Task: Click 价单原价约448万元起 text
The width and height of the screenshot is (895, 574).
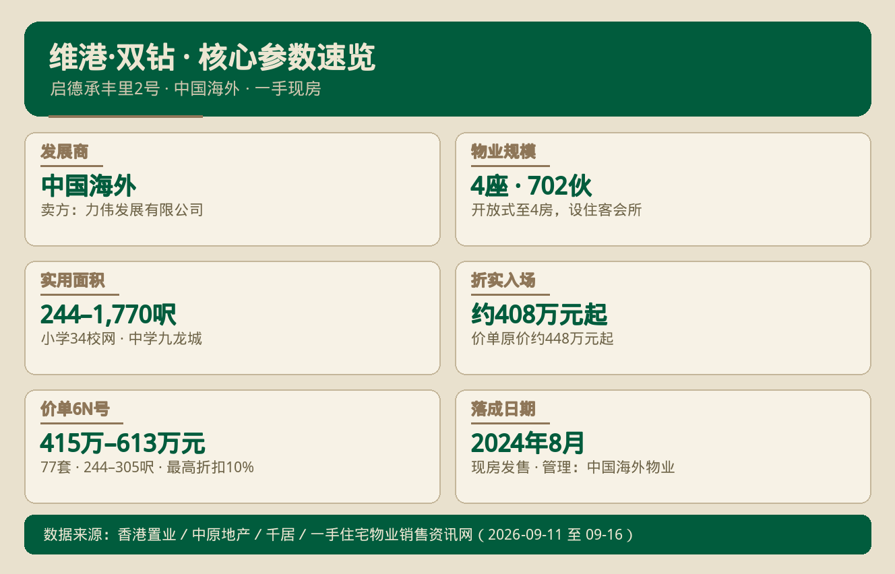Action: (x=543, y=339)
